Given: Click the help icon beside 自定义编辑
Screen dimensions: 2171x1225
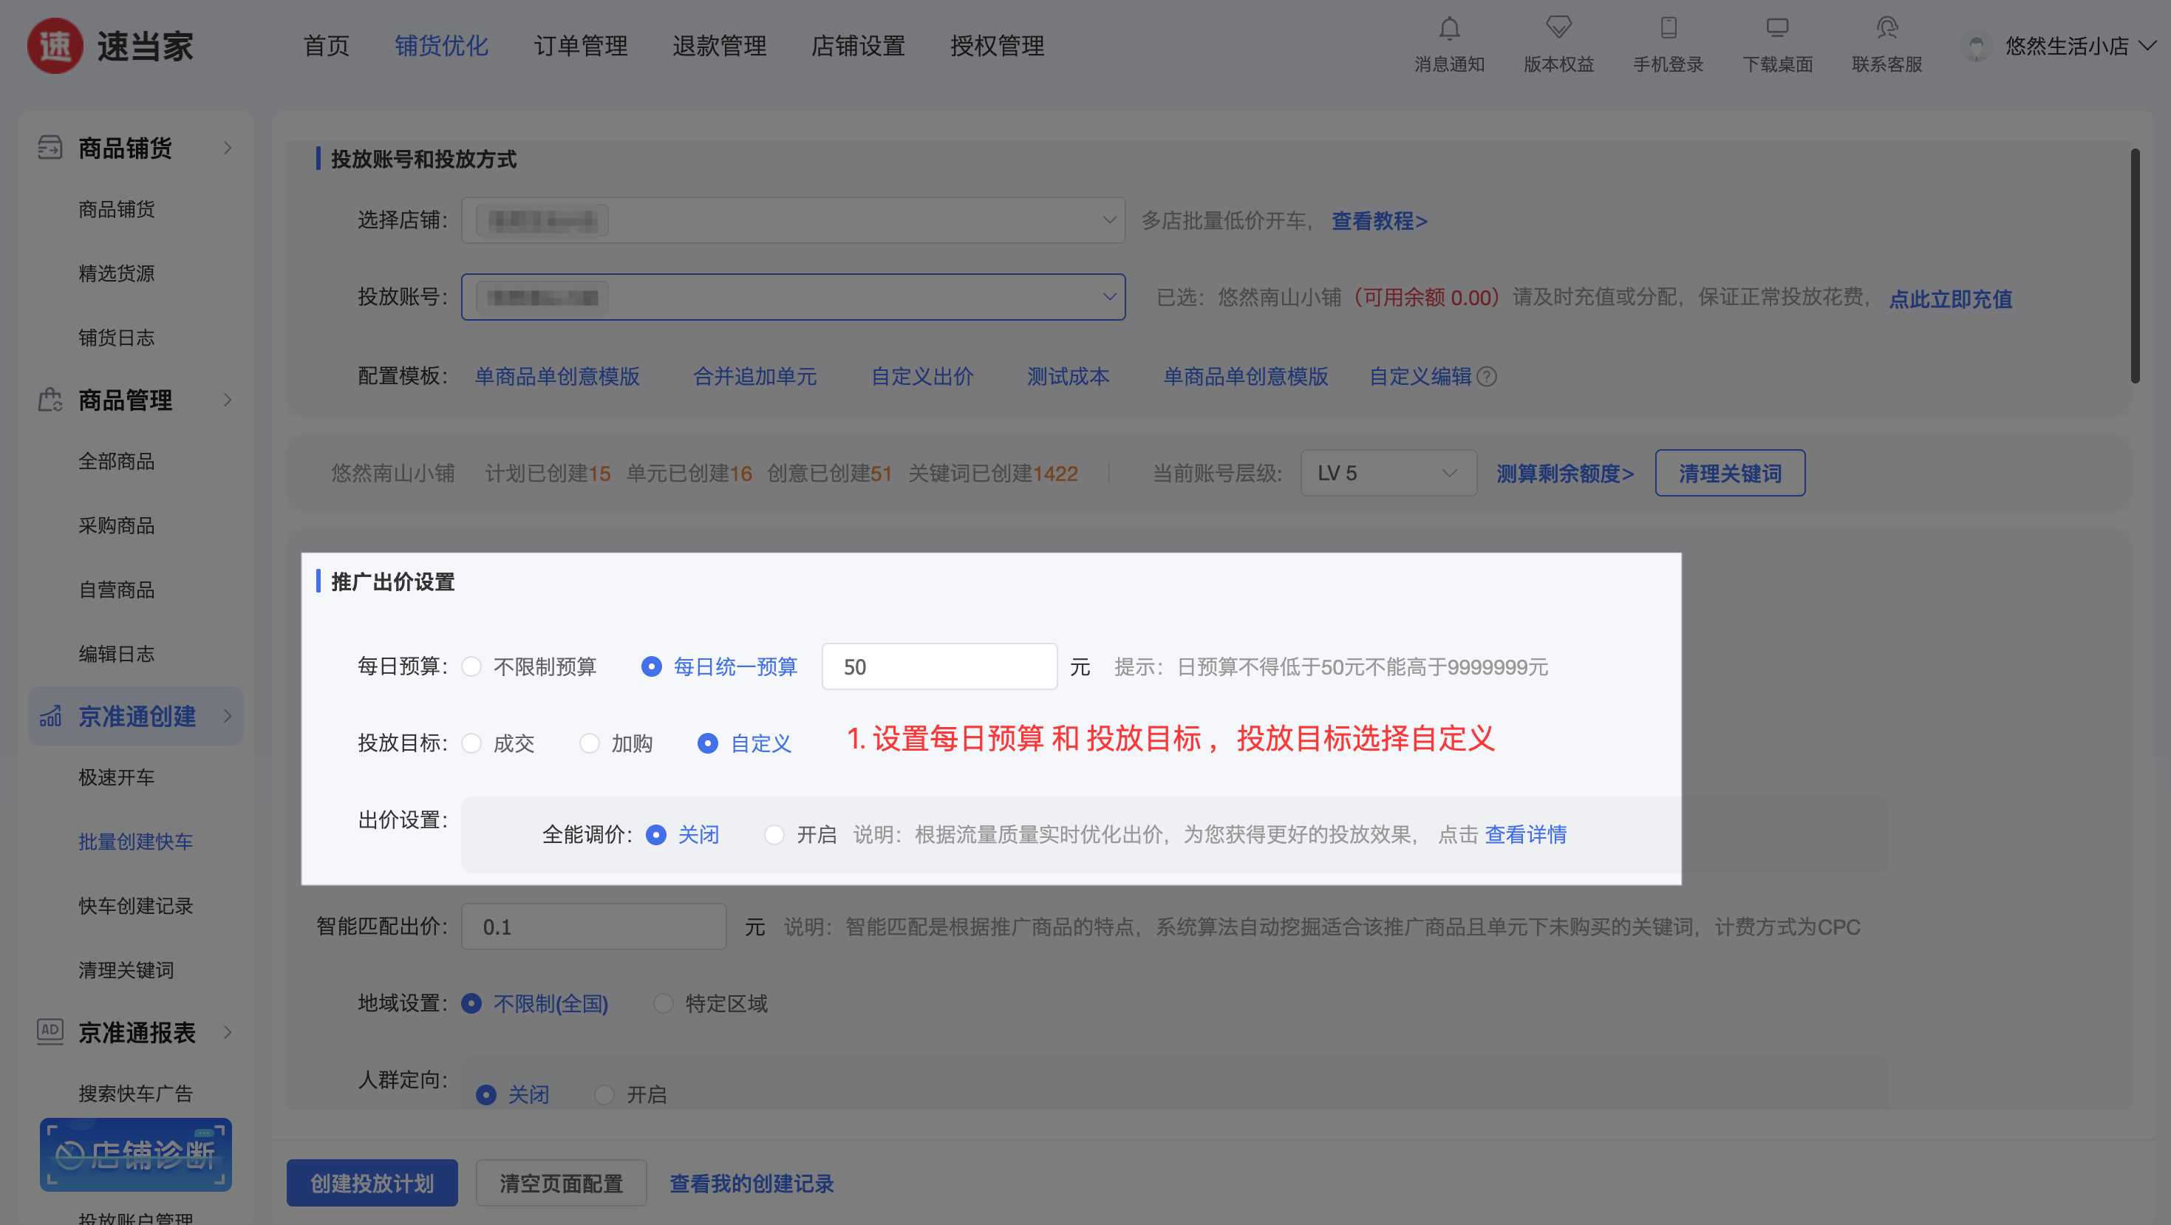Looking at the screenshot, I should [1487, 377].
